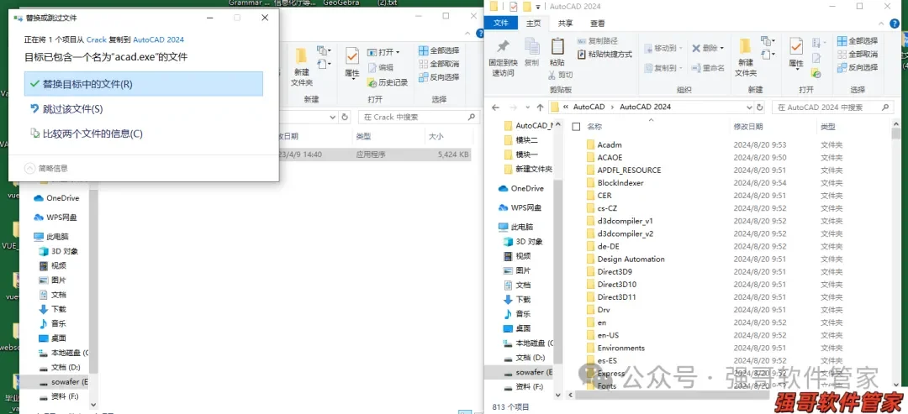The width and height of the screenshot is (908, 414).
Task: Select WPS网盘 in AutoCAD 2024 navigation pane
Action: 521,207
